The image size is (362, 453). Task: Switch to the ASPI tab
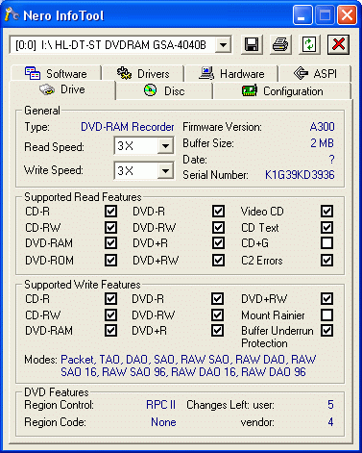point(315,73)
